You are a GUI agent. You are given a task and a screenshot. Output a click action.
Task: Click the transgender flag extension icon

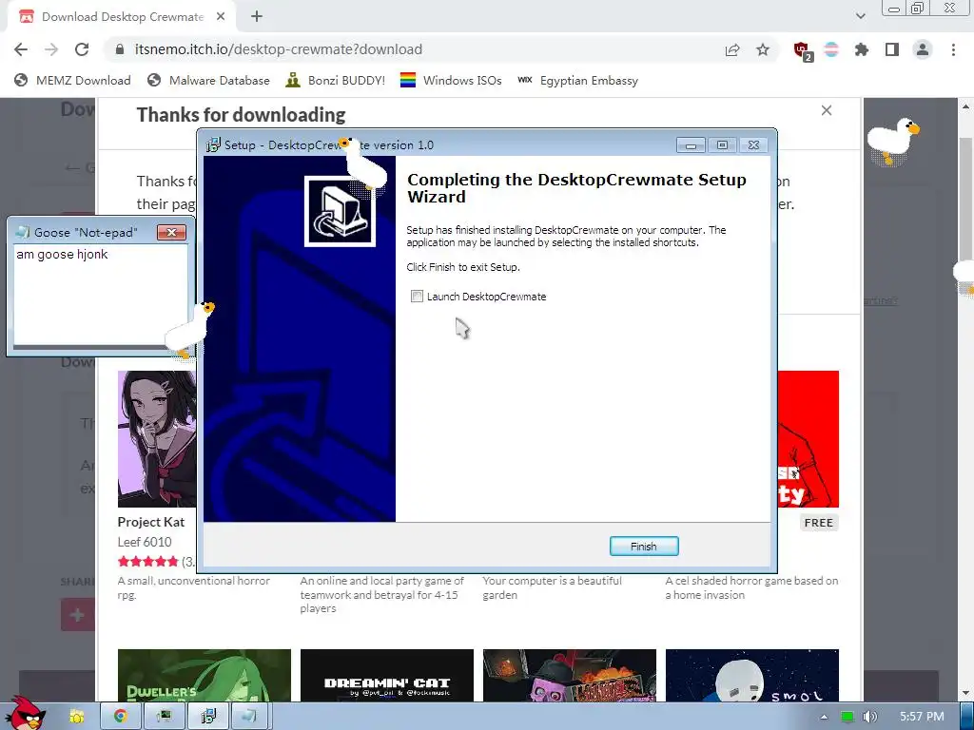point(831,49)
